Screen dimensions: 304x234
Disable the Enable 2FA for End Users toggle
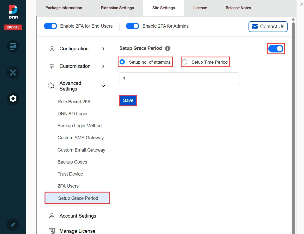click(x=51, y=26)
